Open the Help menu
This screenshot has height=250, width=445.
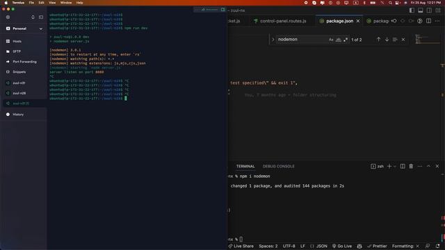[79, 3]
